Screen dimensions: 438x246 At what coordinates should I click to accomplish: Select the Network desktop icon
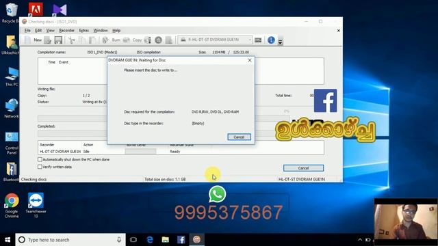pos(12,108)
